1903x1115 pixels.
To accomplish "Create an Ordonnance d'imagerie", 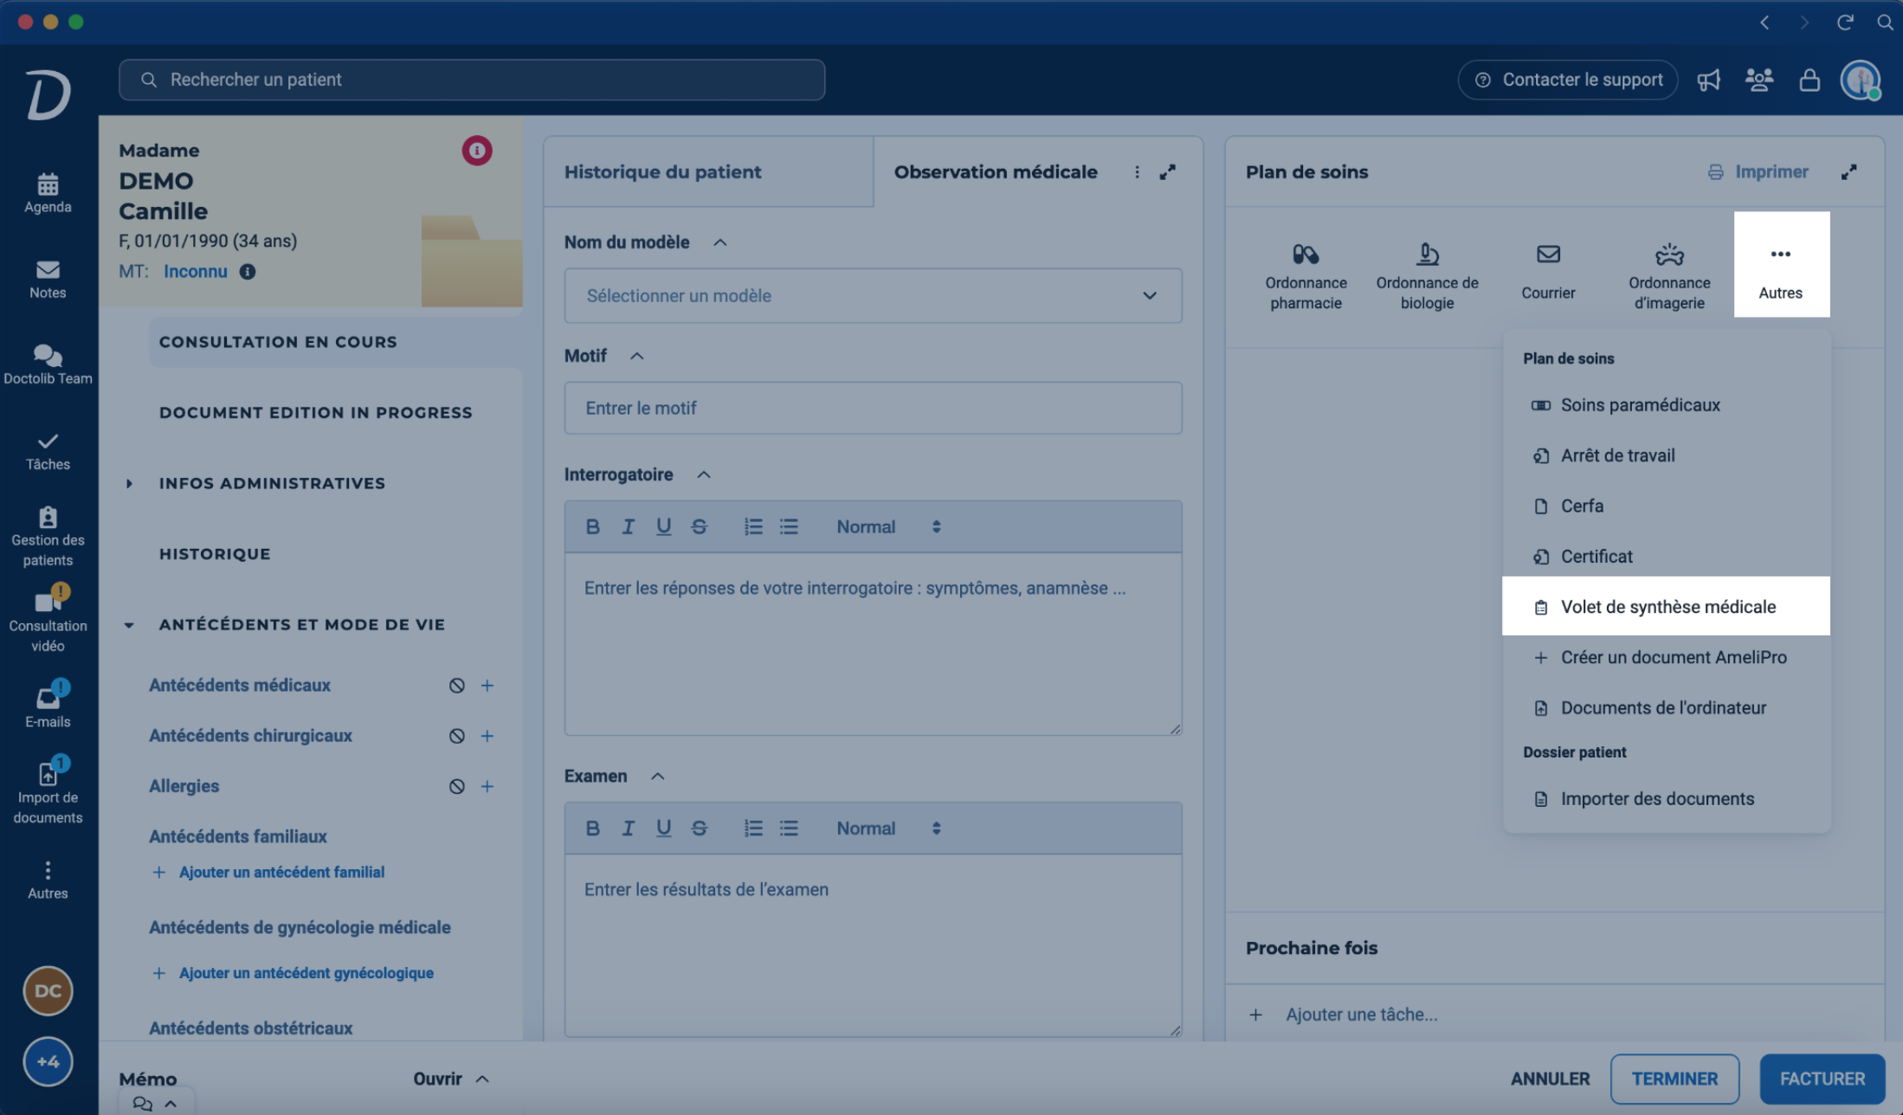I will [x=1669, y=276].
